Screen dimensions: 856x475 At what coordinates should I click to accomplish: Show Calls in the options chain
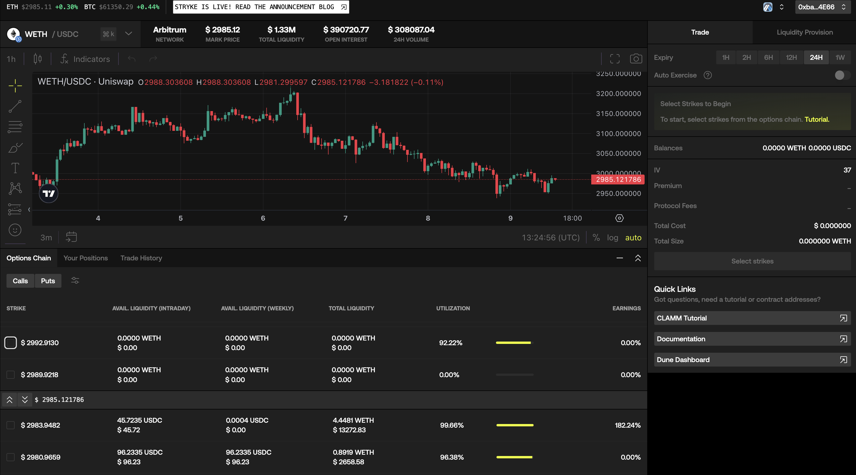(x=20, y=281)
